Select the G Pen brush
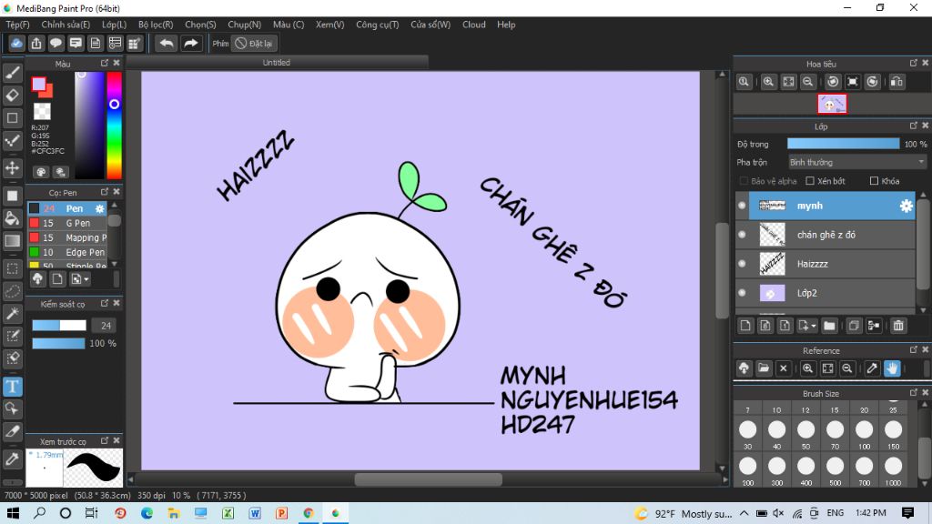The width and height of the screenshot is (932, 524). pyautogui.click(x=67, y=224)
